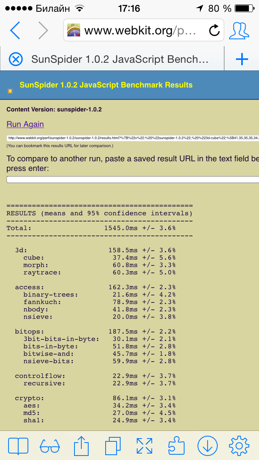
Task: Tap the location arrow in status bar
Action: pos(200,9)
